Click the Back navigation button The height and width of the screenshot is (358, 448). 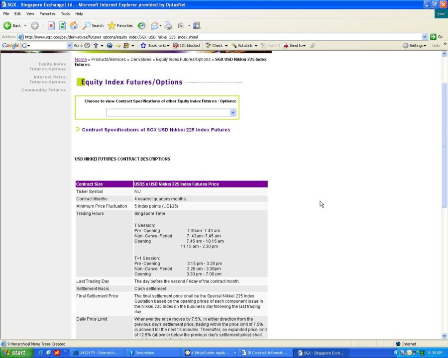[12, 26]
